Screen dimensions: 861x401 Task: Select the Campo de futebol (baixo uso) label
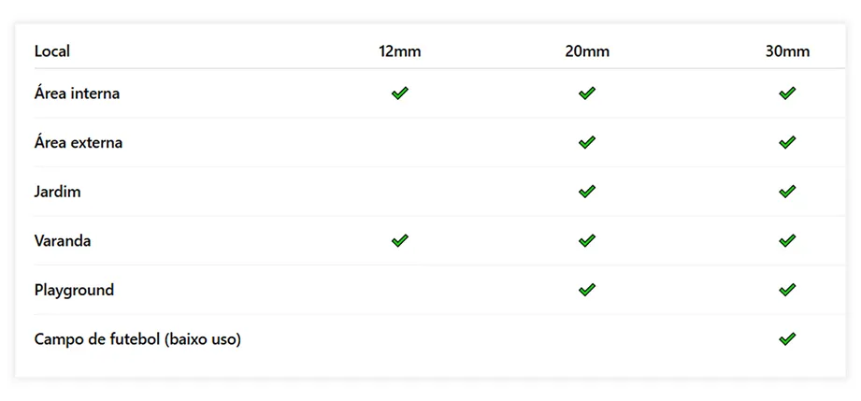tap(137, 339)
